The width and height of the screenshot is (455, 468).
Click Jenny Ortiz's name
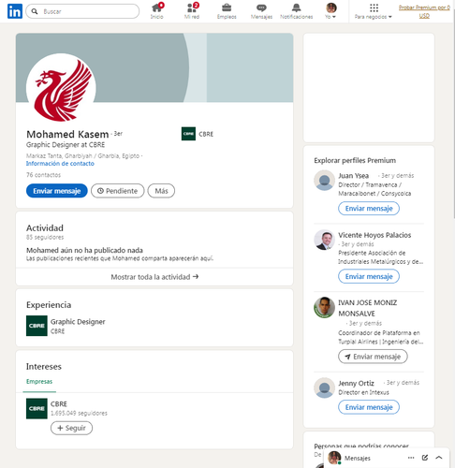tap(356, 383)
